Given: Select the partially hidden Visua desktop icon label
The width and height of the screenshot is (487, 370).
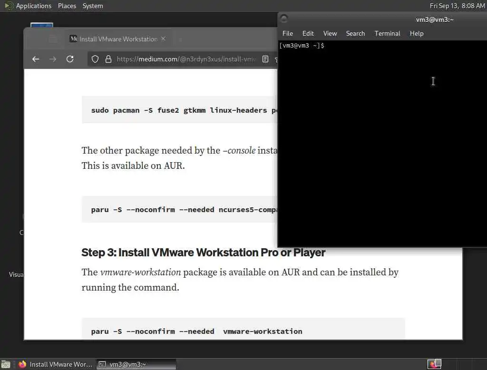Looking at the screenshot, I should point(16,274).
